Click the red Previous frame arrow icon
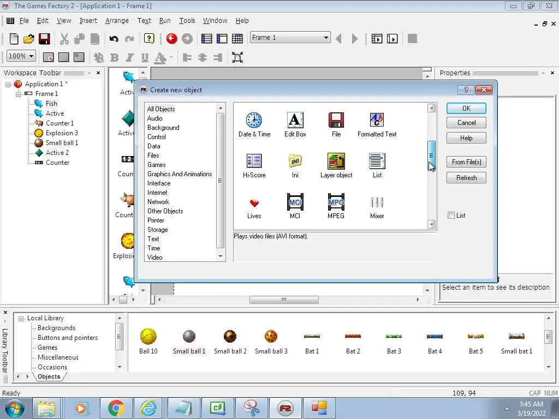Screen dimensions: 559x419 pos(171,39)
